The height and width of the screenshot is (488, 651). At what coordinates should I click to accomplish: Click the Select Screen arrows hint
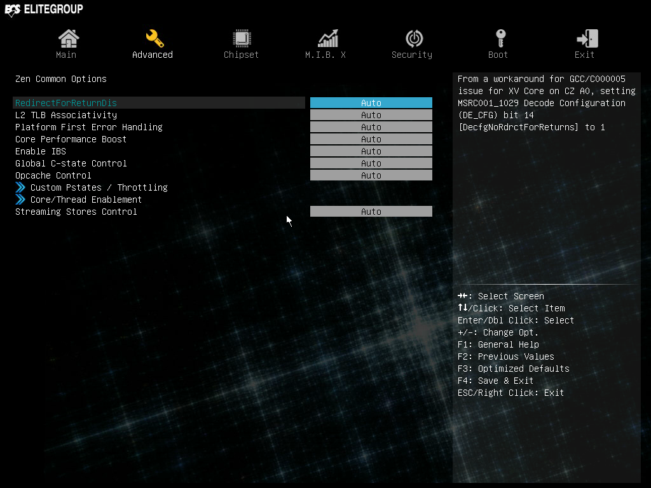[x=501, y=296]
